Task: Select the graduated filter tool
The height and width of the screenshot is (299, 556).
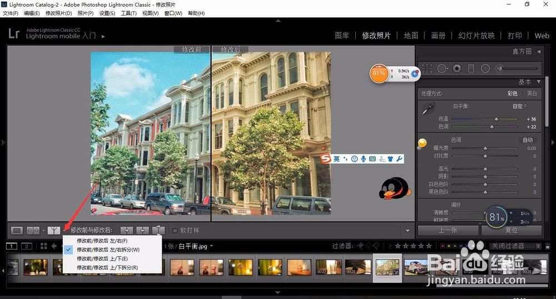Action: click(471, 68)
